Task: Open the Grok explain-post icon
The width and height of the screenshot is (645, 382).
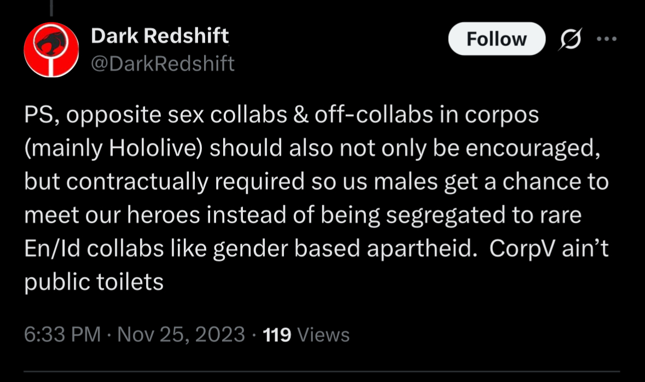Action: click(x=571, y=39)
